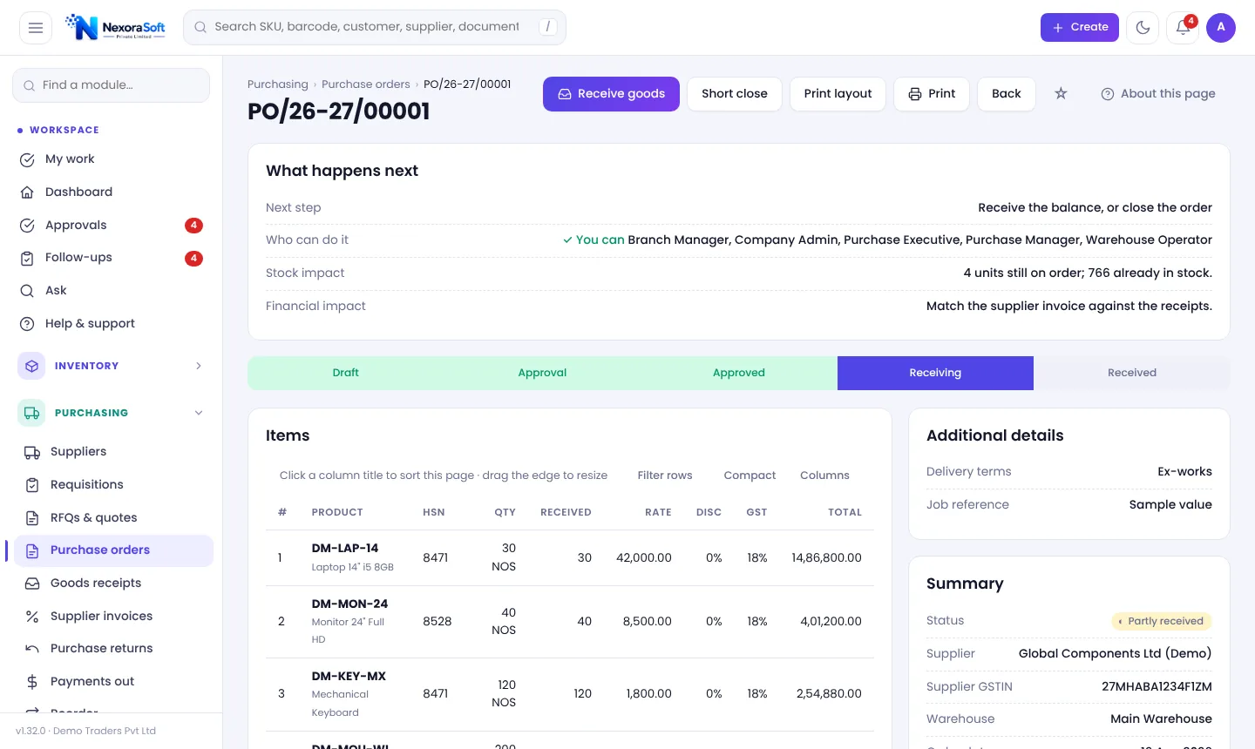Toggle dark mode moon icon
Image resolution: width=1255 pixels, height=749 pixels.
[1143, 28]
